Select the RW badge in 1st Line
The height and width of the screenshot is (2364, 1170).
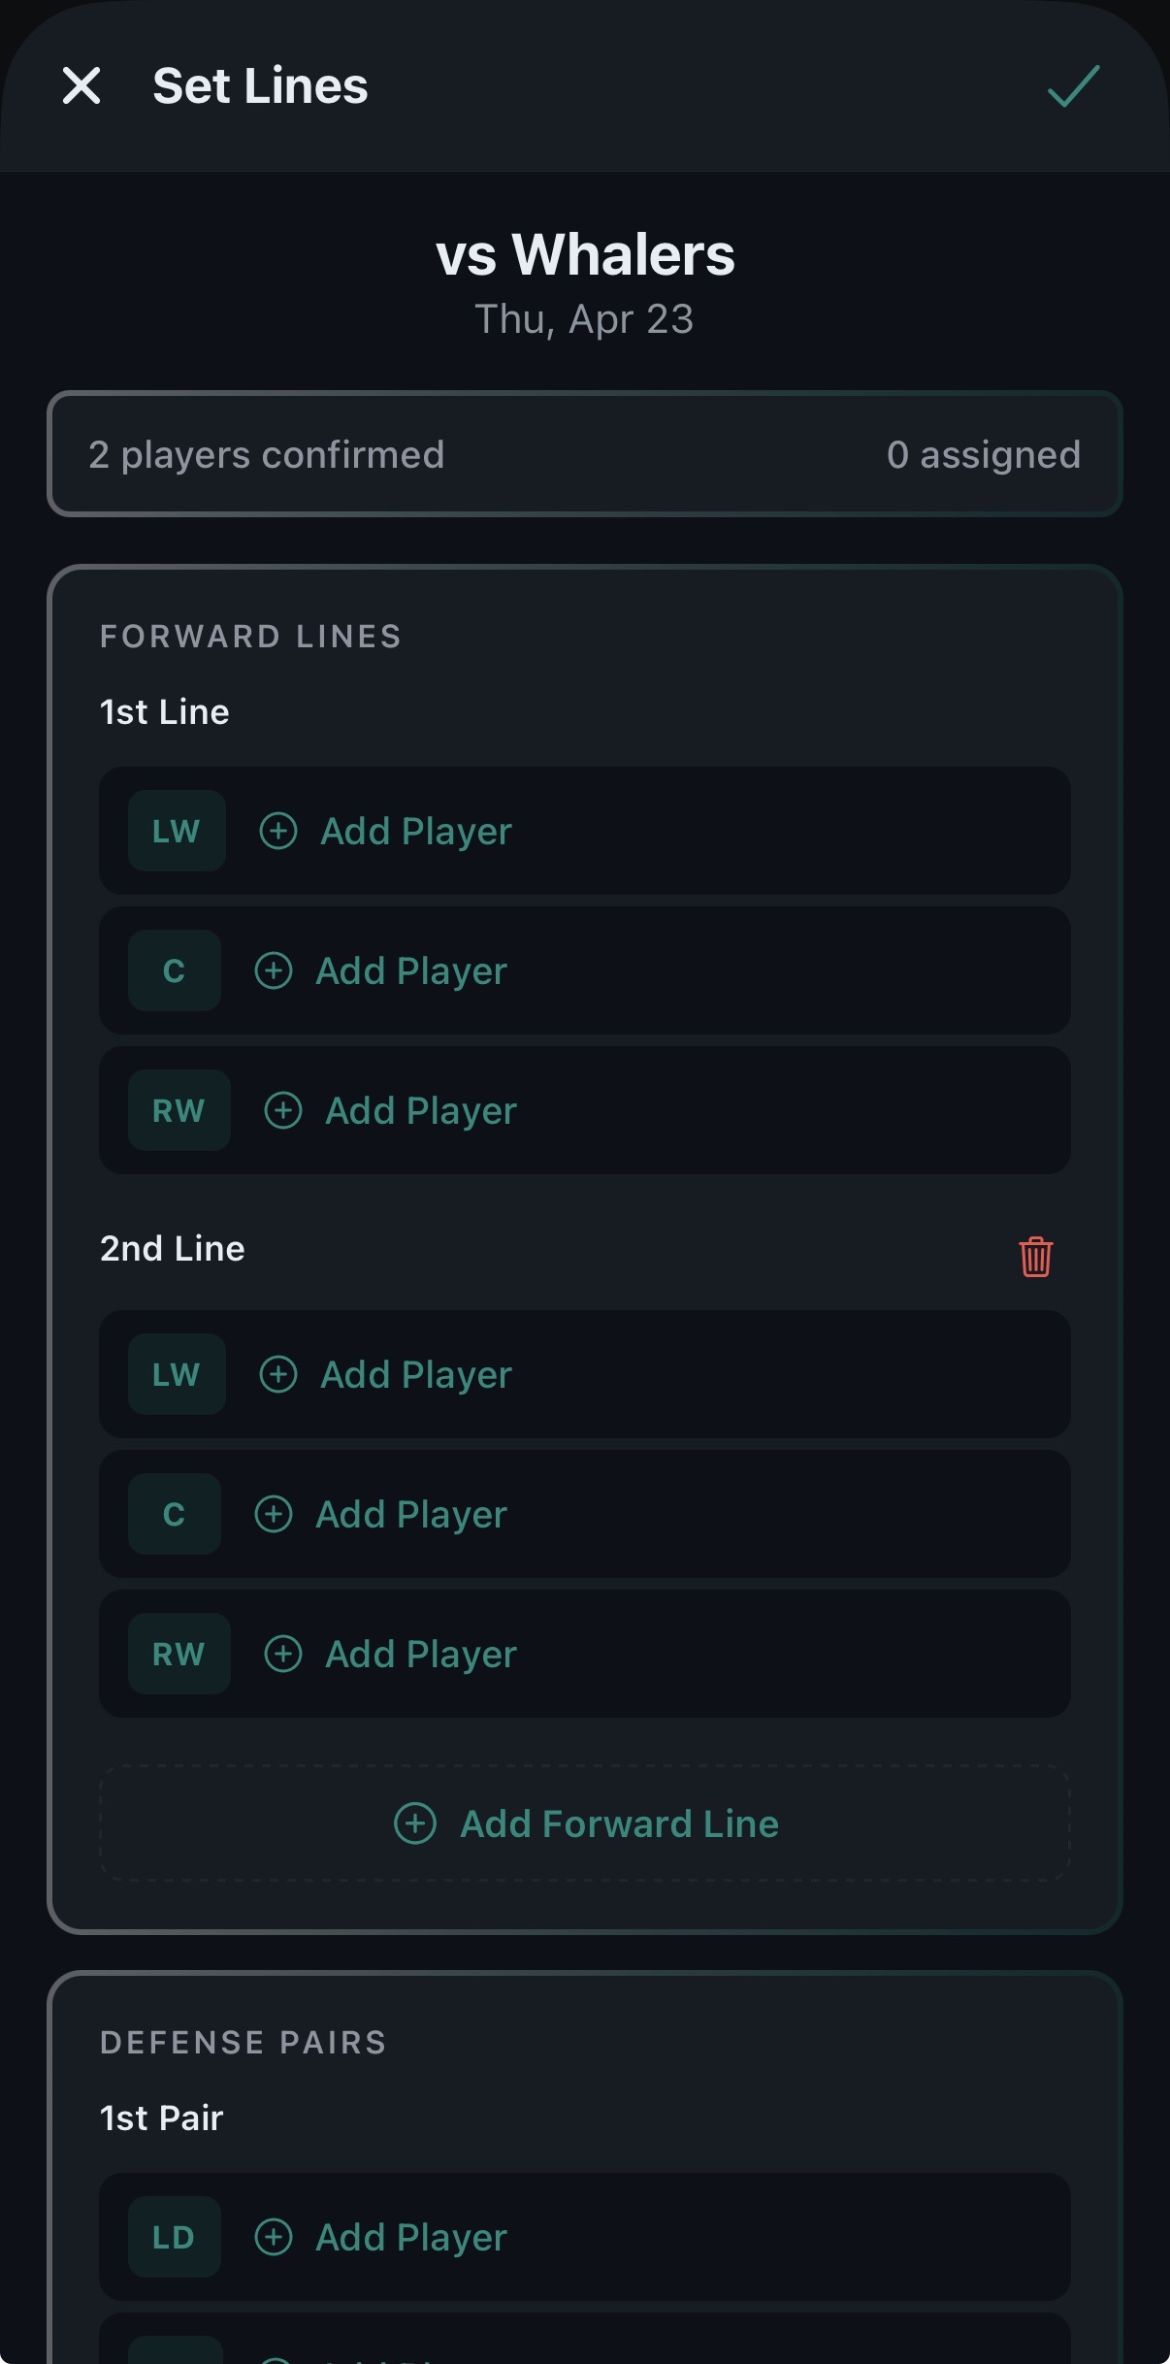pos(179,1110)
